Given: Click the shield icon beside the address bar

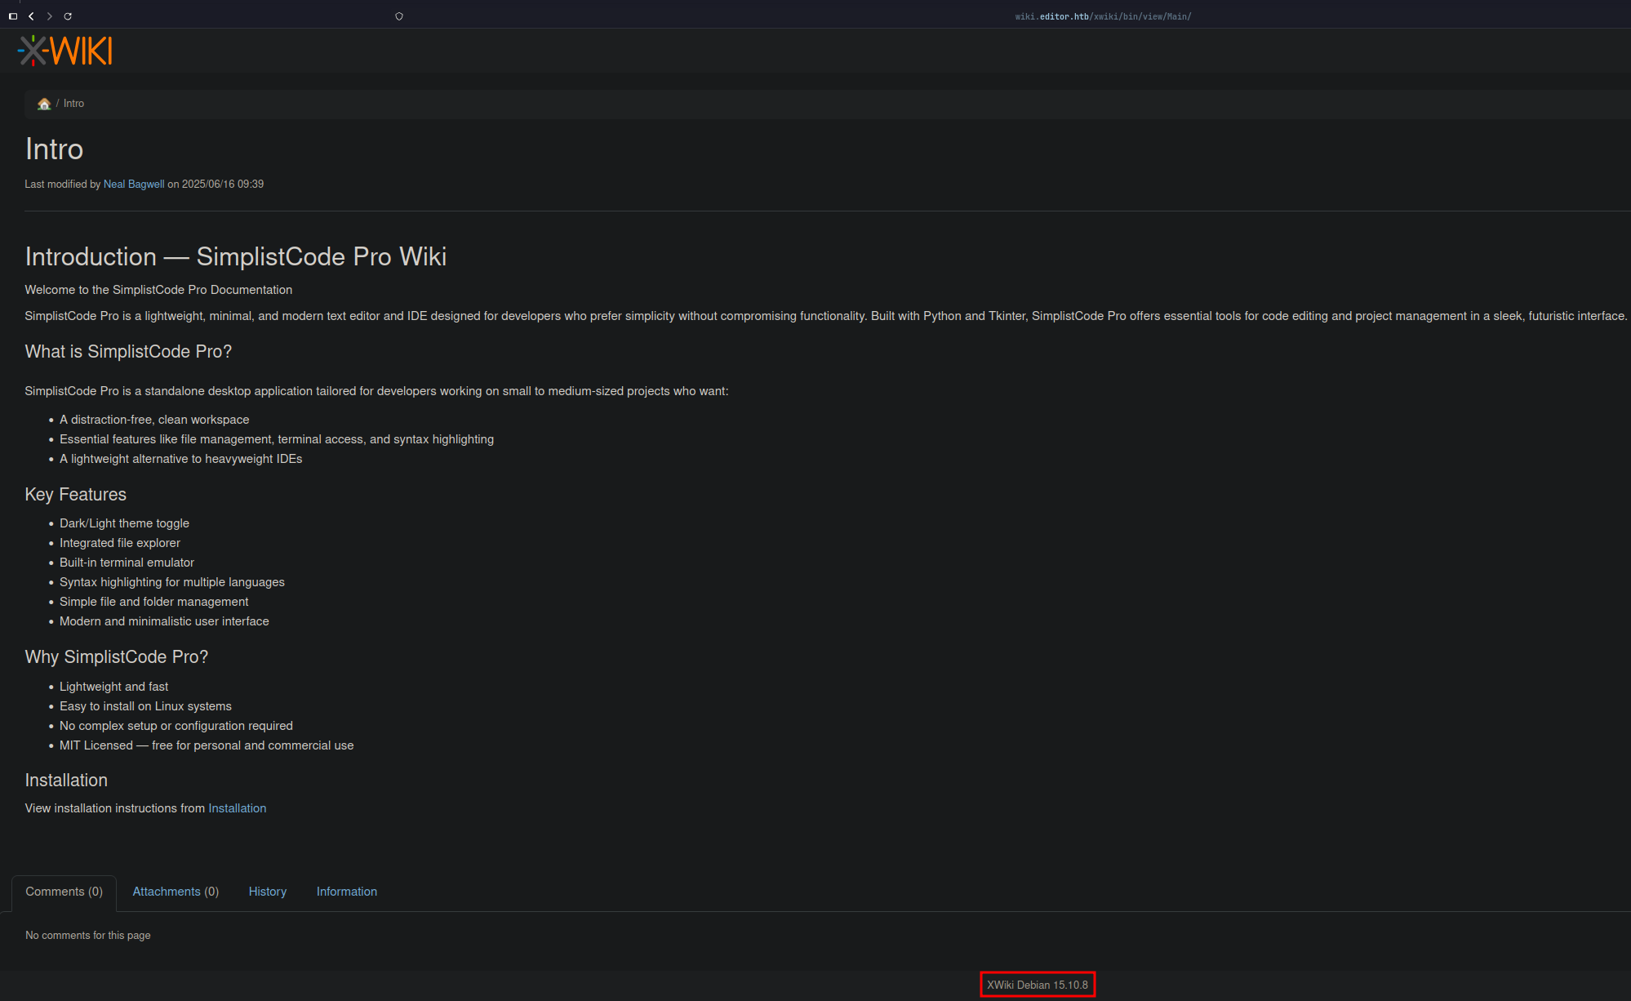Looking at the screenshot, I should click(x=399, y=16).
